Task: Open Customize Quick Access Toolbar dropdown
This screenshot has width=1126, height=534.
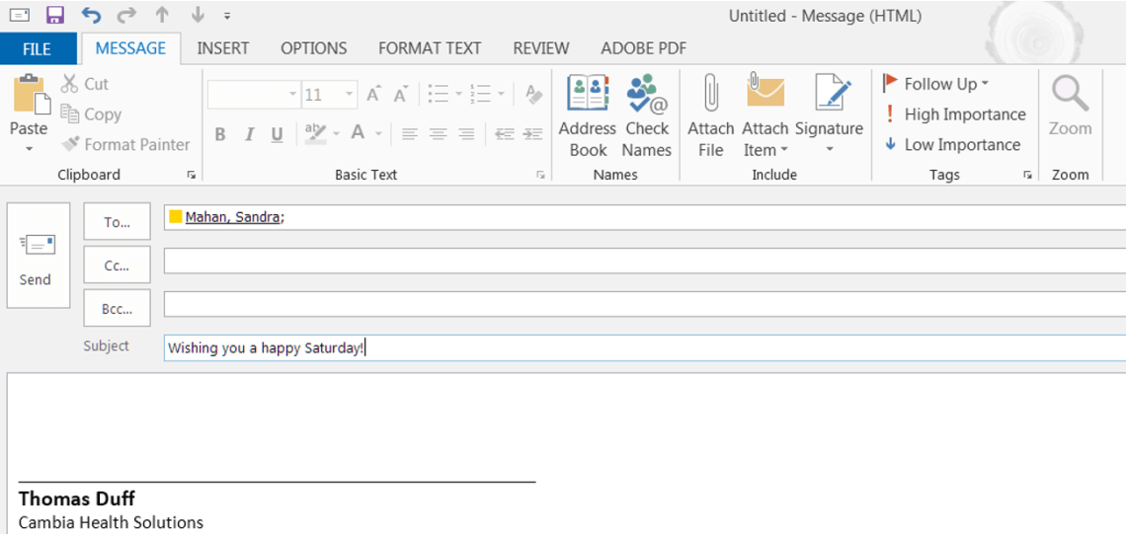Action: [x=227, y=15]
